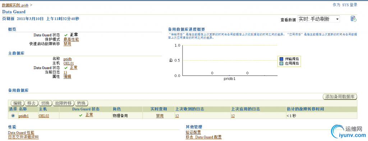The image size is (368, 141).
Task: Click the 添加备用数据库 button
Action: tap(340, 97)
